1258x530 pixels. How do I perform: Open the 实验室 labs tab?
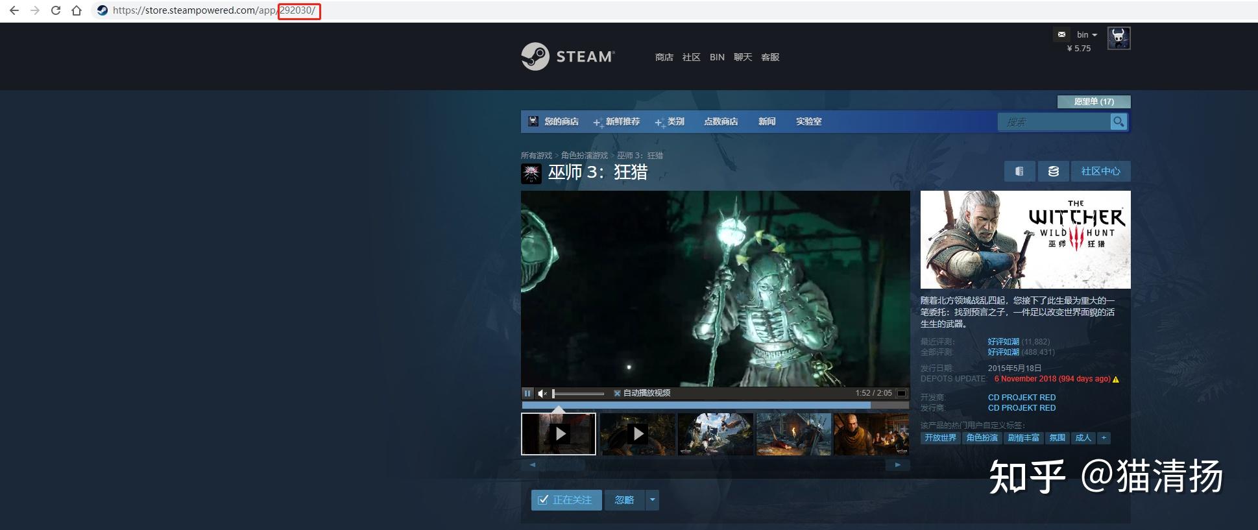(x=808, y=121)
